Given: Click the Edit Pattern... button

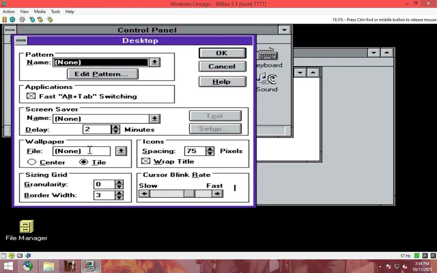Looking at the screenshot, I should [102, 74].
